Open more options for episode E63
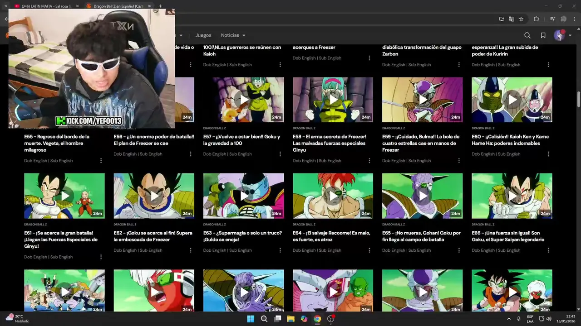Viewport: 581px width, 326px height. point(280,250)
